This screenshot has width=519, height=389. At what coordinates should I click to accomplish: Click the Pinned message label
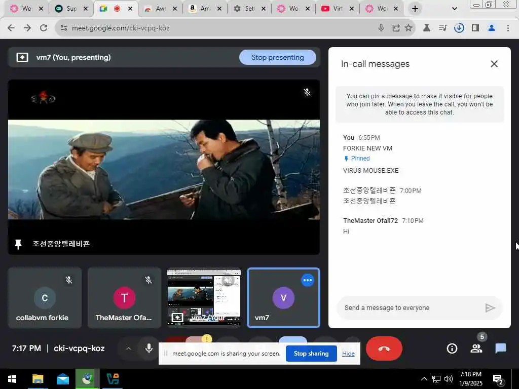[x=357, y=159]
